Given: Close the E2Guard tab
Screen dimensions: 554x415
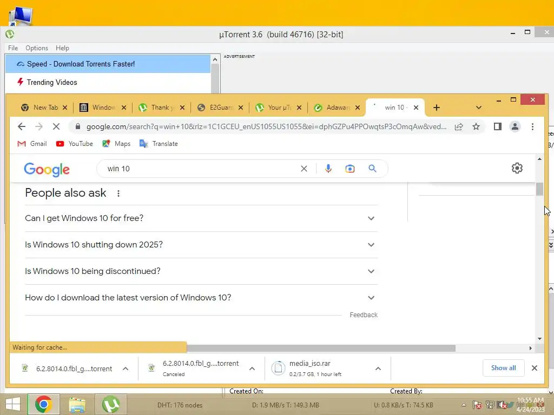Looking at the screenshot, I should (241, 108).
